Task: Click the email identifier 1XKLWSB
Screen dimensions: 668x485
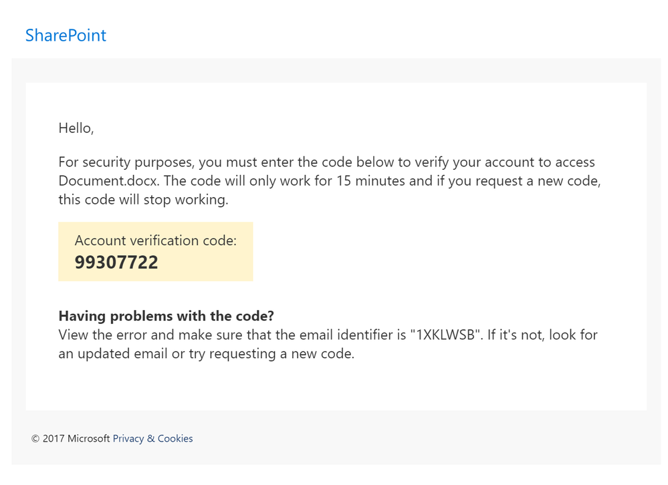Action: click(445, 335)
